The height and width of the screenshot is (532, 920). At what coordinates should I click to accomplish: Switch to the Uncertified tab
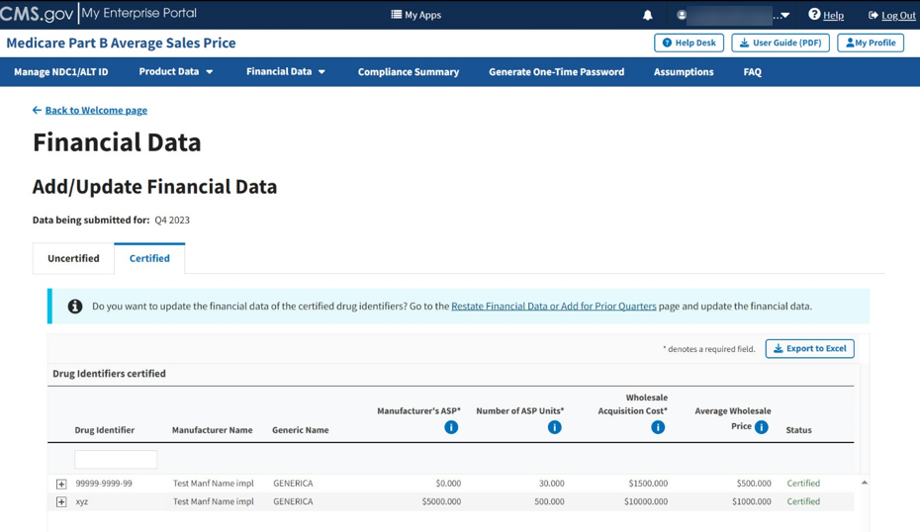pos(73,258)
